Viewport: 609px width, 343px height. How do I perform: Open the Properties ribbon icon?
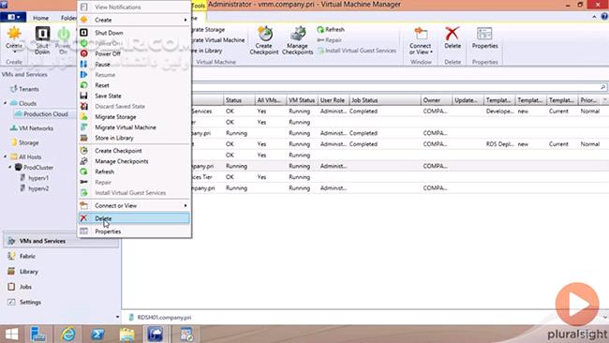(484, 38)
